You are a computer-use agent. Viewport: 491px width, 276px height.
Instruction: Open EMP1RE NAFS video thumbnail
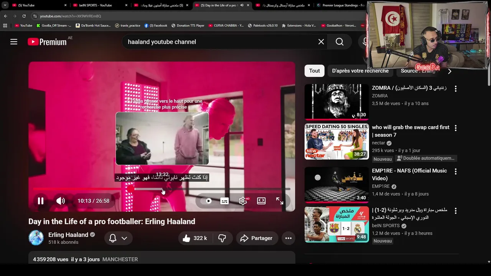336,185
